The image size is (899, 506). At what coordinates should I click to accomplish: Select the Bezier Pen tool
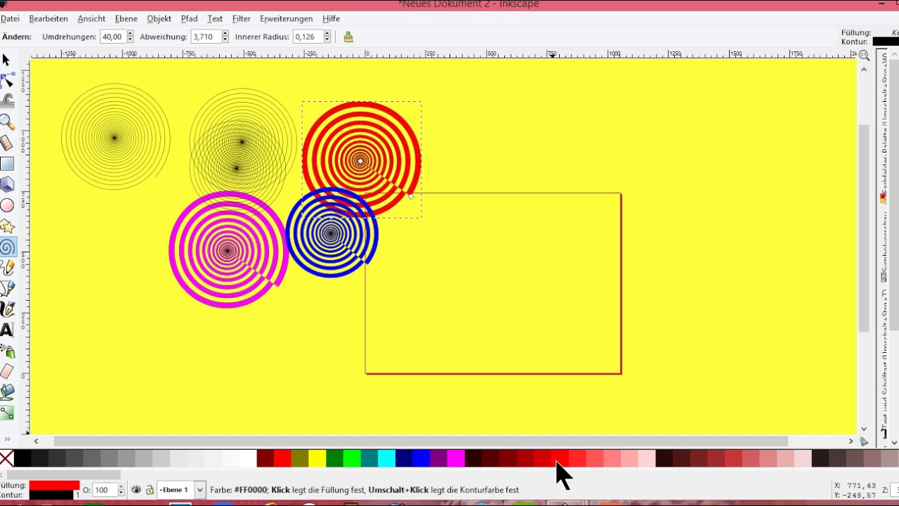pos(6,288)
